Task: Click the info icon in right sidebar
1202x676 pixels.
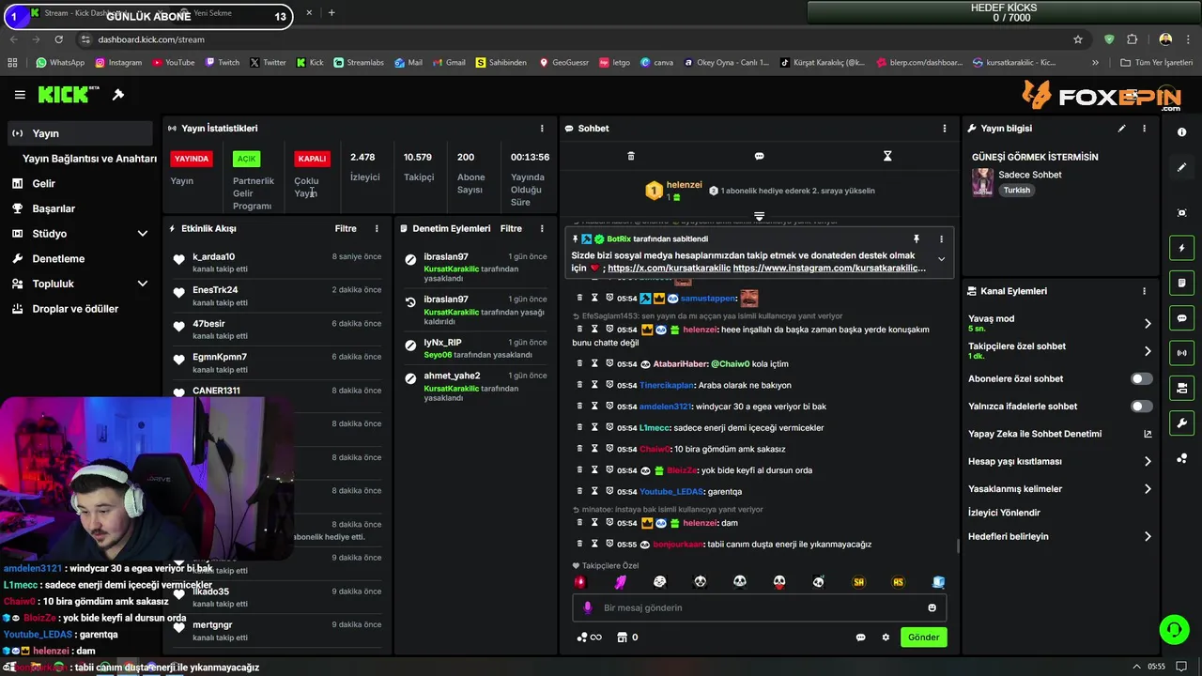Action: coord(1182,132)
